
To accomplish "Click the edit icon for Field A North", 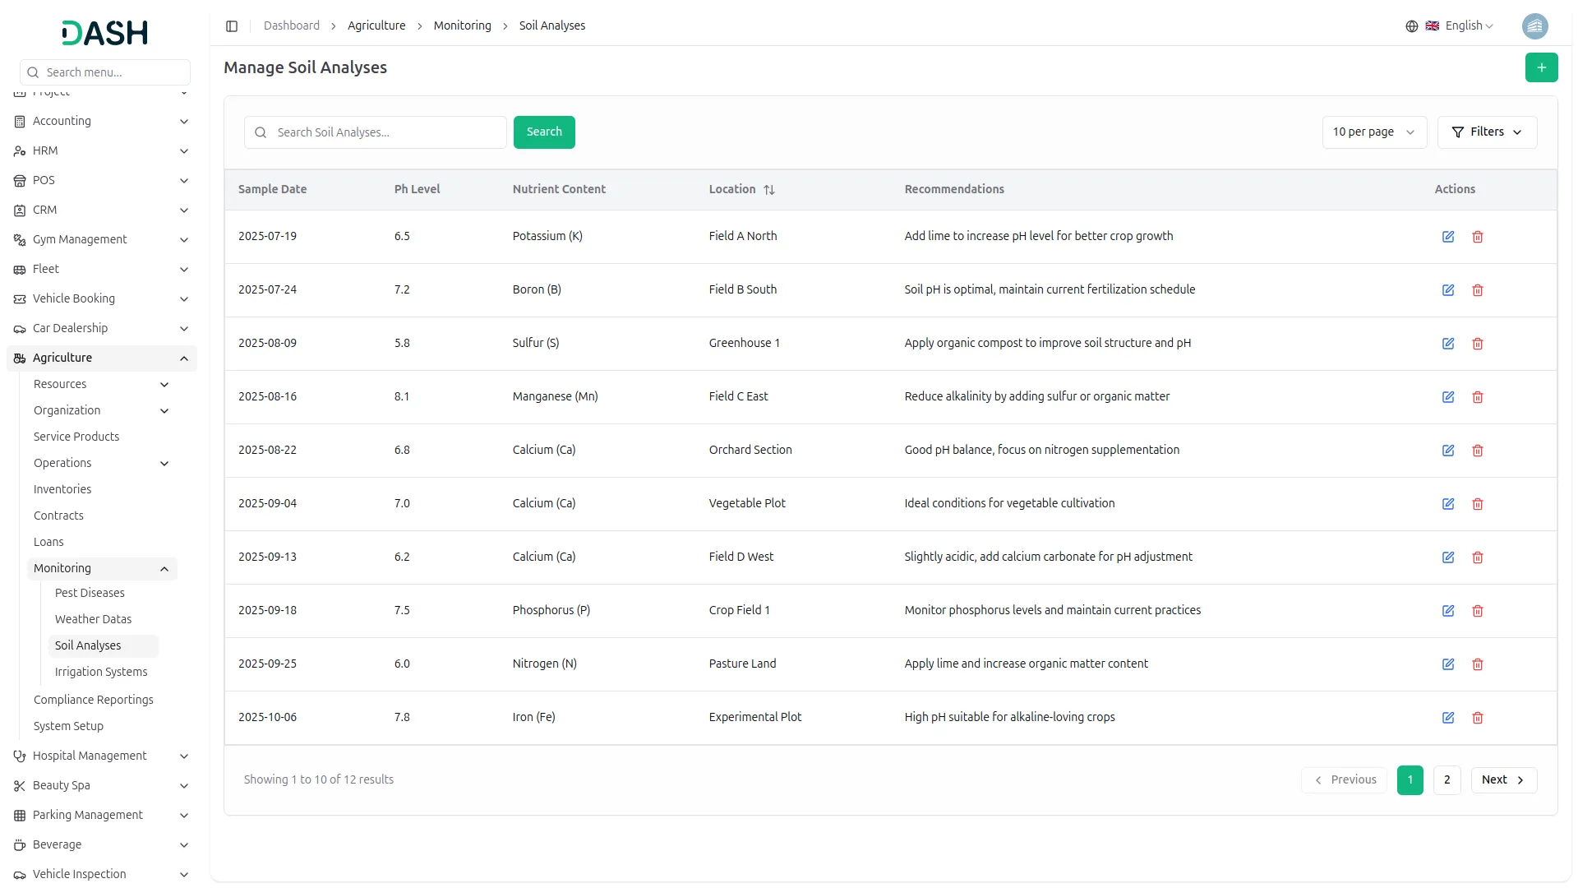I will [x=1448, y=237].
